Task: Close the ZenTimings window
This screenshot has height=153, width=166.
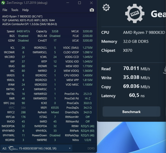Action: [91, 3]
